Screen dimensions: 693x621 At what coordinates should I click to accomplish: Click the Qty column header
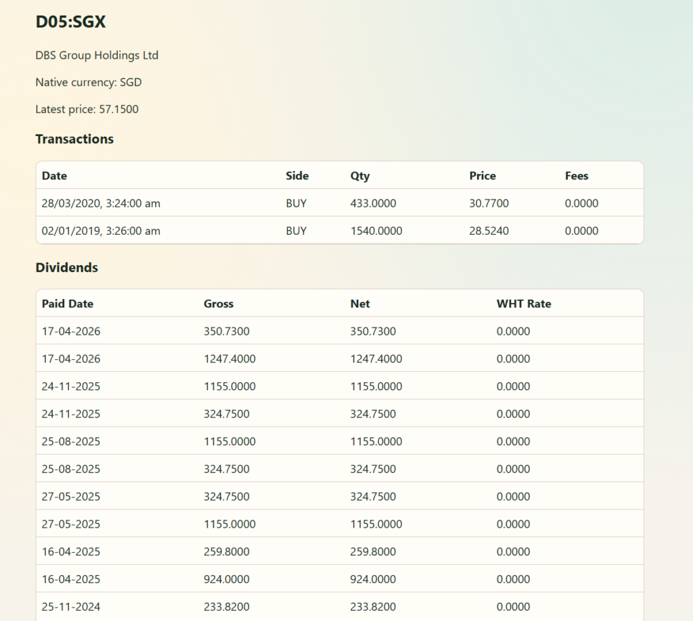tap(360, 176)
